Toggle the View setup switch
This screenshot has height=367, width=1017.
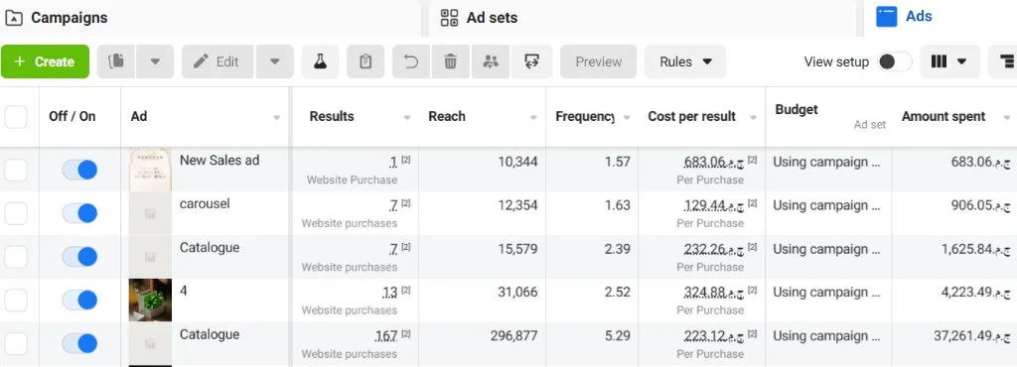895,61
